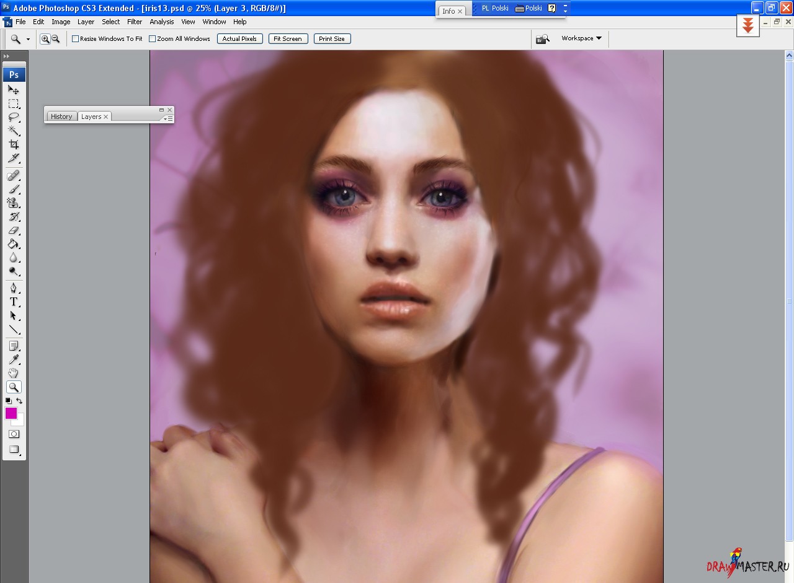Open the Filter menu
794x583 pixels.
tap(135, 22)
